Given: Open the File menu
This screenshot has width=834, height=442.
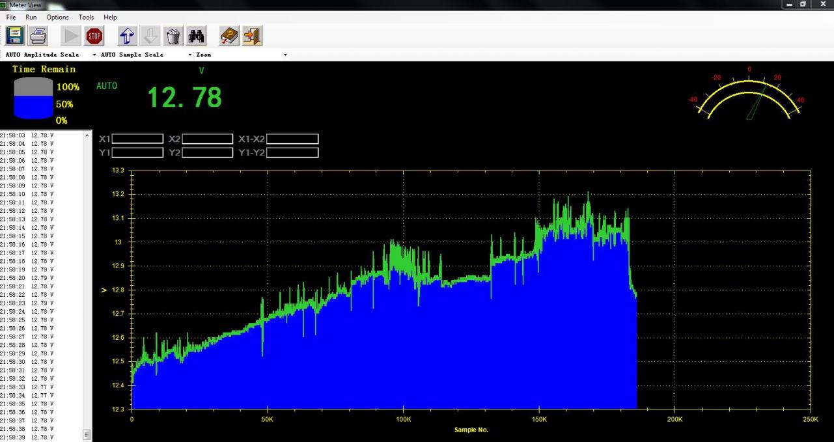Looking at the screenshot, I should [x=11, y=17].
